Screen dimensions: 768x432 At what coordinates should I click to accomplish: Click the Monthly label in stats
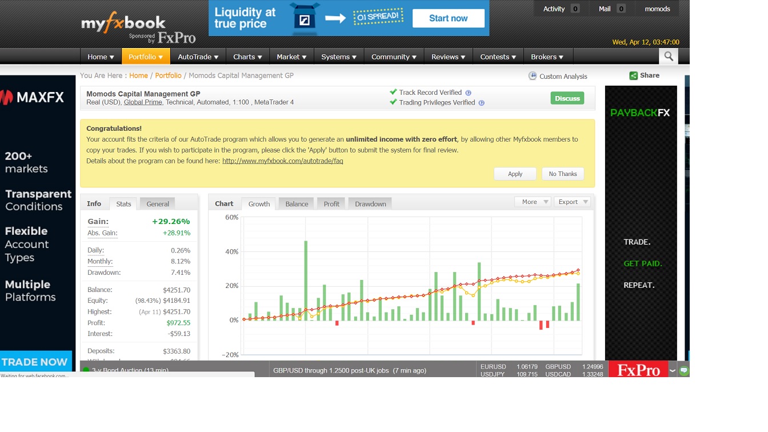point(100,261)
